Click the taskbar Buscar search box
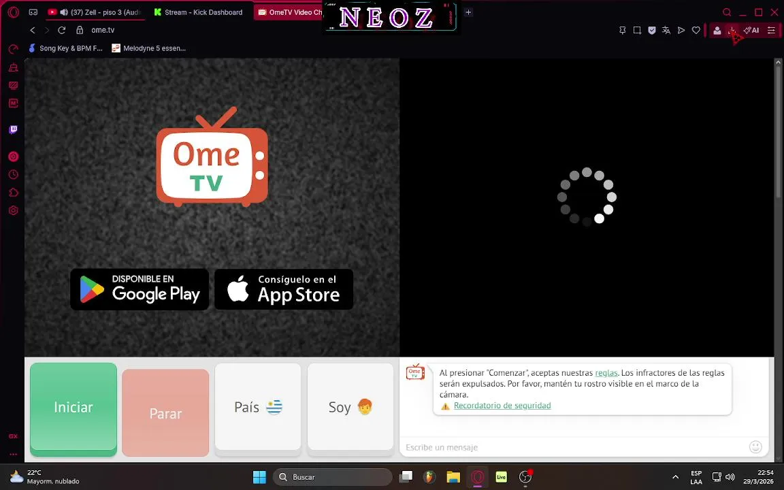The width and height of the screenshot is (784, 490). pyautogui.click(x=333, y=477)
